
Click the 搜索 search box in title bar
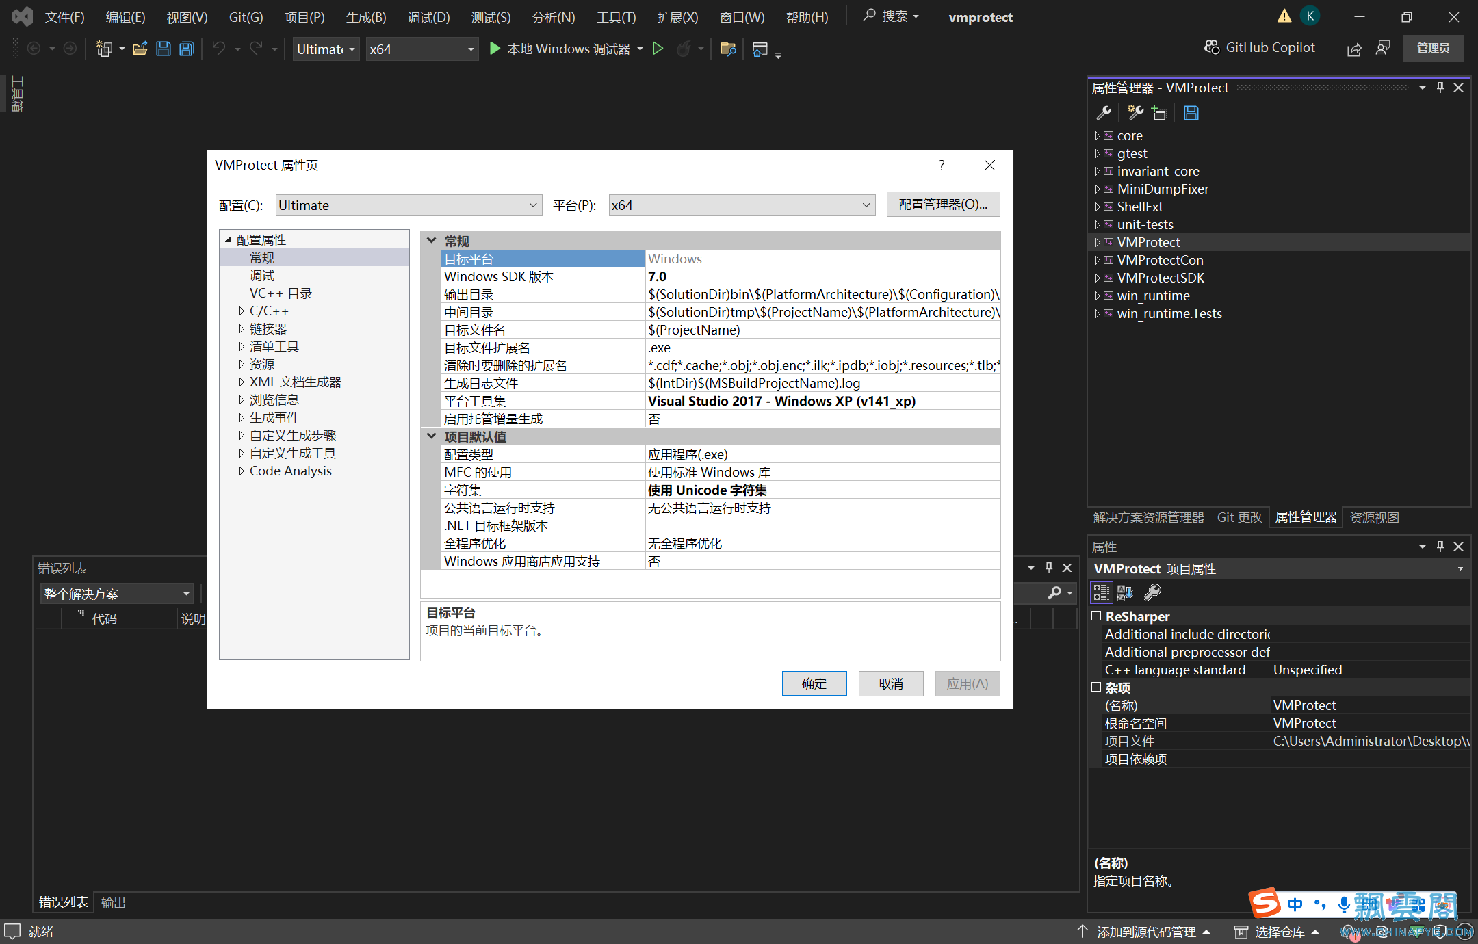(891, 16)
